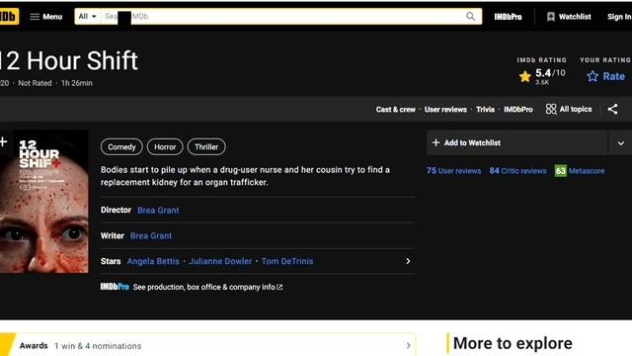The height and width of the screenshot is (356, 632).
Task: Open 84 Critic reviews
Action: pos(517,171)
